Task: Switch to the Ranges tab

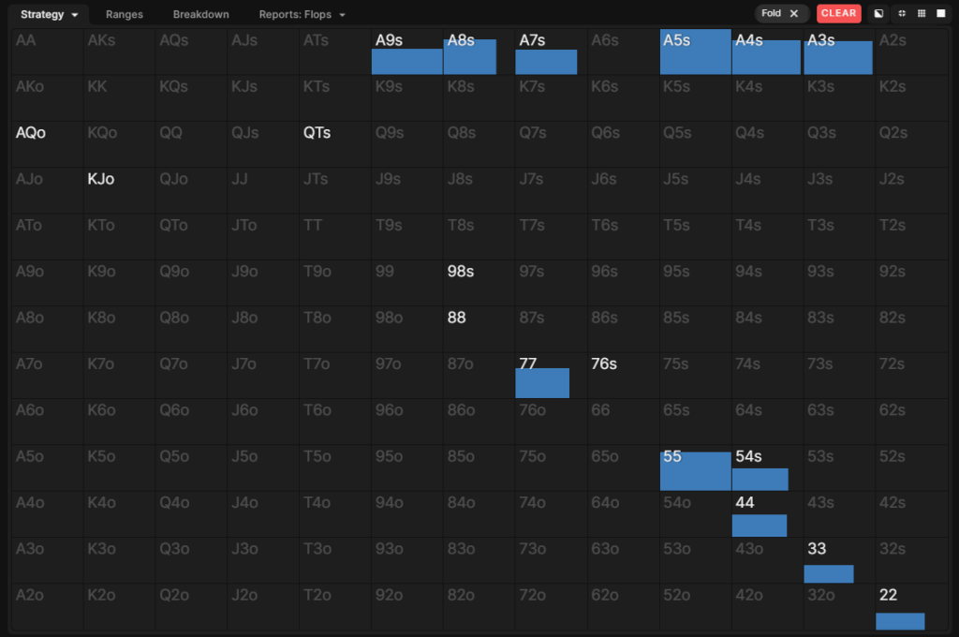Action: (x=125, y=14)
